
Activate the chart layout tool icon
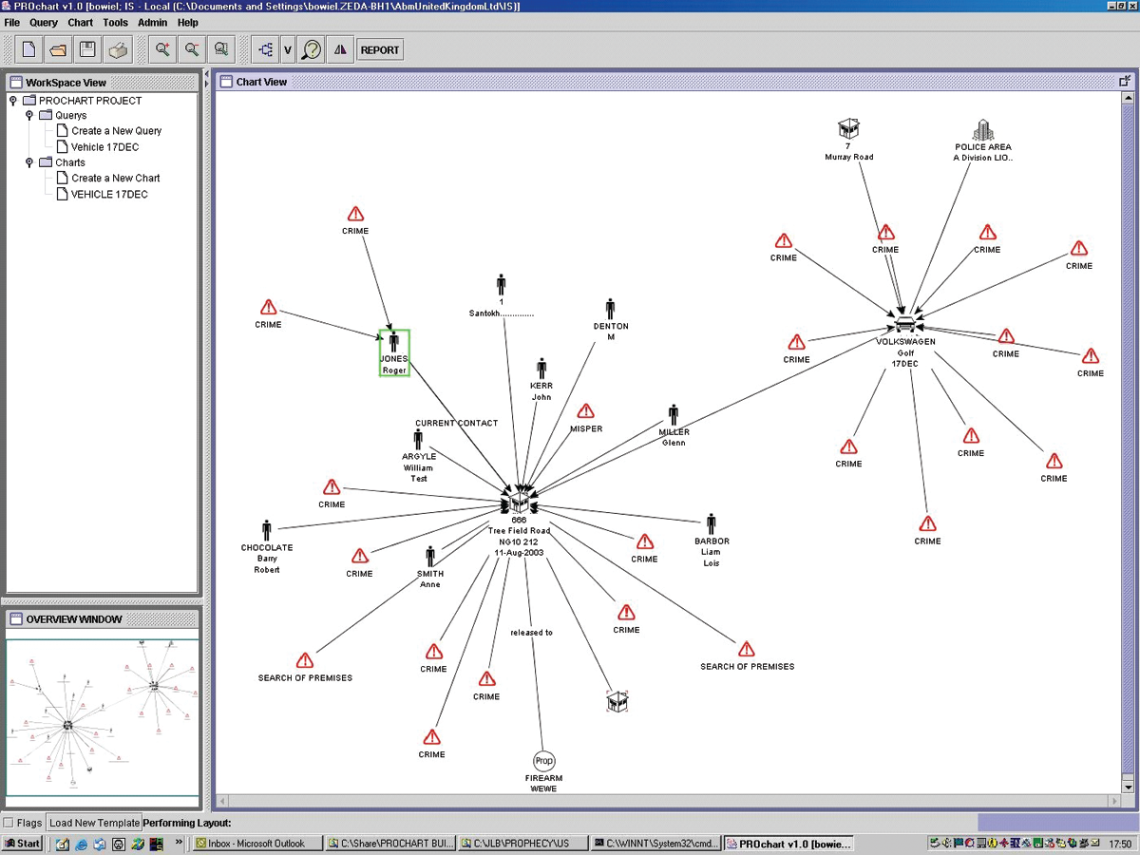pos(268,48)
